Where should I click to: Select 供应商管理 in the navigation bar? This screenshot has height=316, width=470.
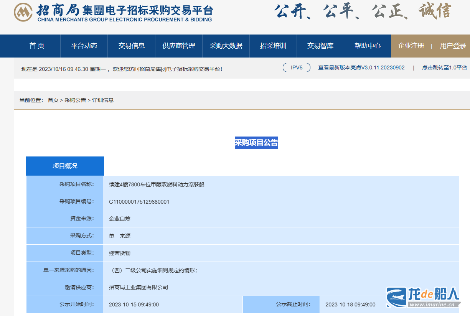(x=179, y=46)
